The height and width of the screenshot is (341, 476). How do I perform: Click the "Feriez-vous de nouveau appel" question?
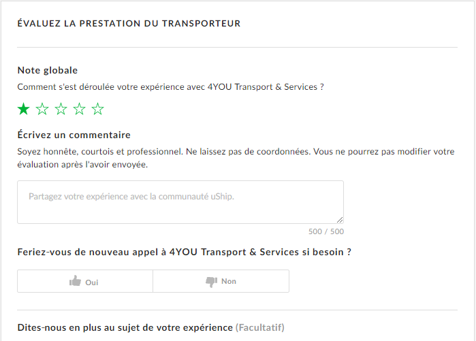point(184,252)
